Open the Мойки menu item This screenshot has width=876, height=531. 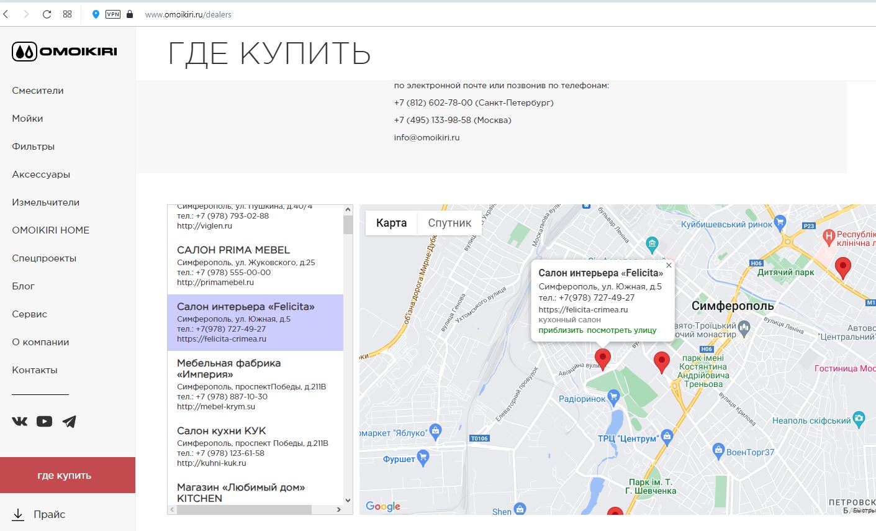click(x=27, y=119)
